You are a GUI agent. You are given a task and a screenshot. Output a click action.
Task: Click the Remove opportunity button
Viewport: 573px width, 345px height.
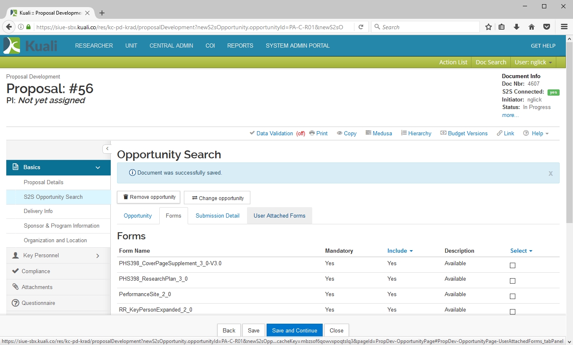(149, 197)
